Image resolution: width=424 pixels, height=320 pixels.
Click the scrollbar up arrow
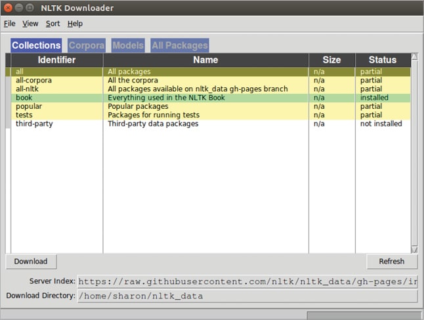pyautogui.click(x=414, y=56)
